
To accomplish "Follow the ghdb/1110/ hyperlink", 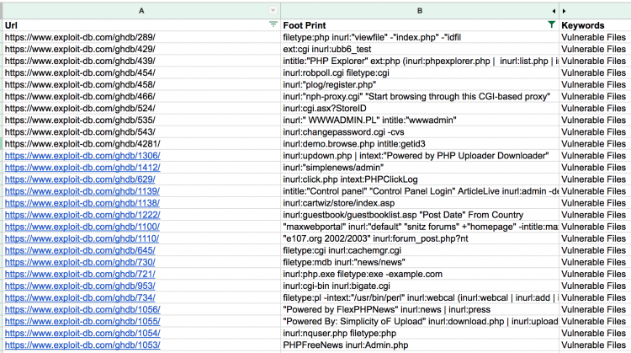I will (x=82, y=238).
